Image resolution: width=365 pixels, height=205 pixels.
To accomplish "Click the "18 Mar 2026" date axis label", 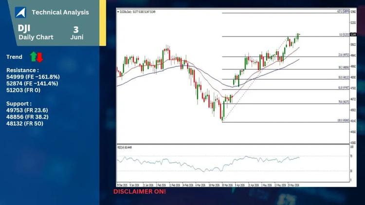I will pos(214,185).
